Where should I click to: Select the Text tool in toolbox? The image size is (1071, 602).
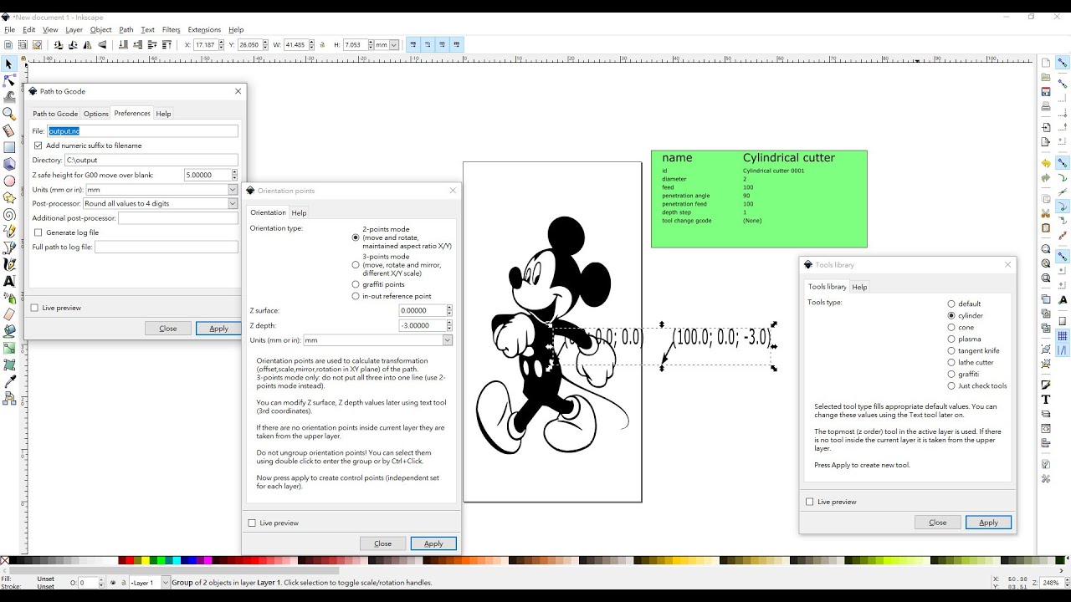9,281
